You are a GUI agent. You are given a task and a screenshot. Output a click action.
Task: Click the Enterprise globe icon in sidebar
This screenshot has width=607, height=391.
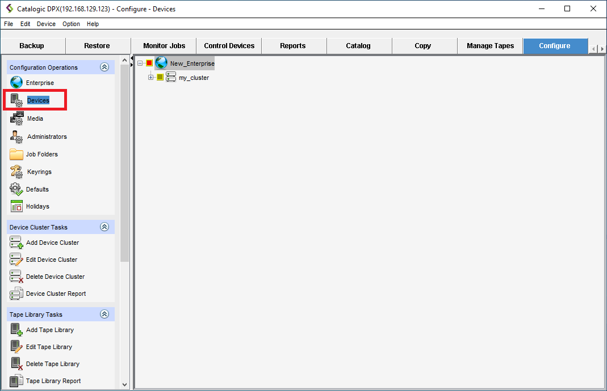click(x=16, y=83)
